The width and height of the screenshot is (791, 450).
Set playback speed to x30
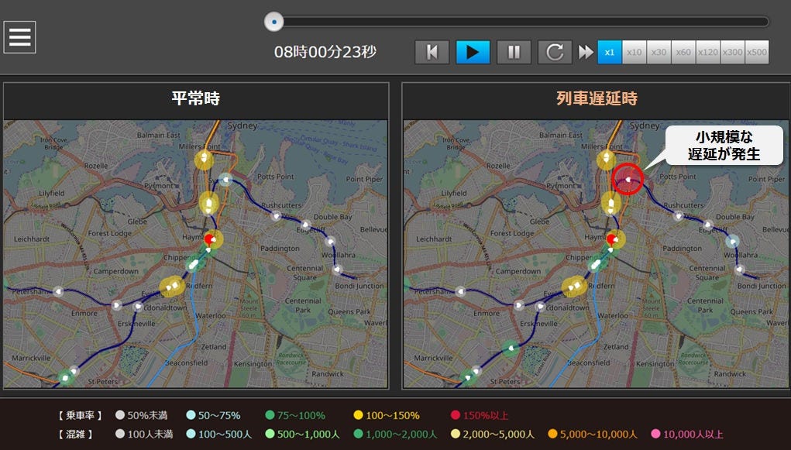(659, 52)
